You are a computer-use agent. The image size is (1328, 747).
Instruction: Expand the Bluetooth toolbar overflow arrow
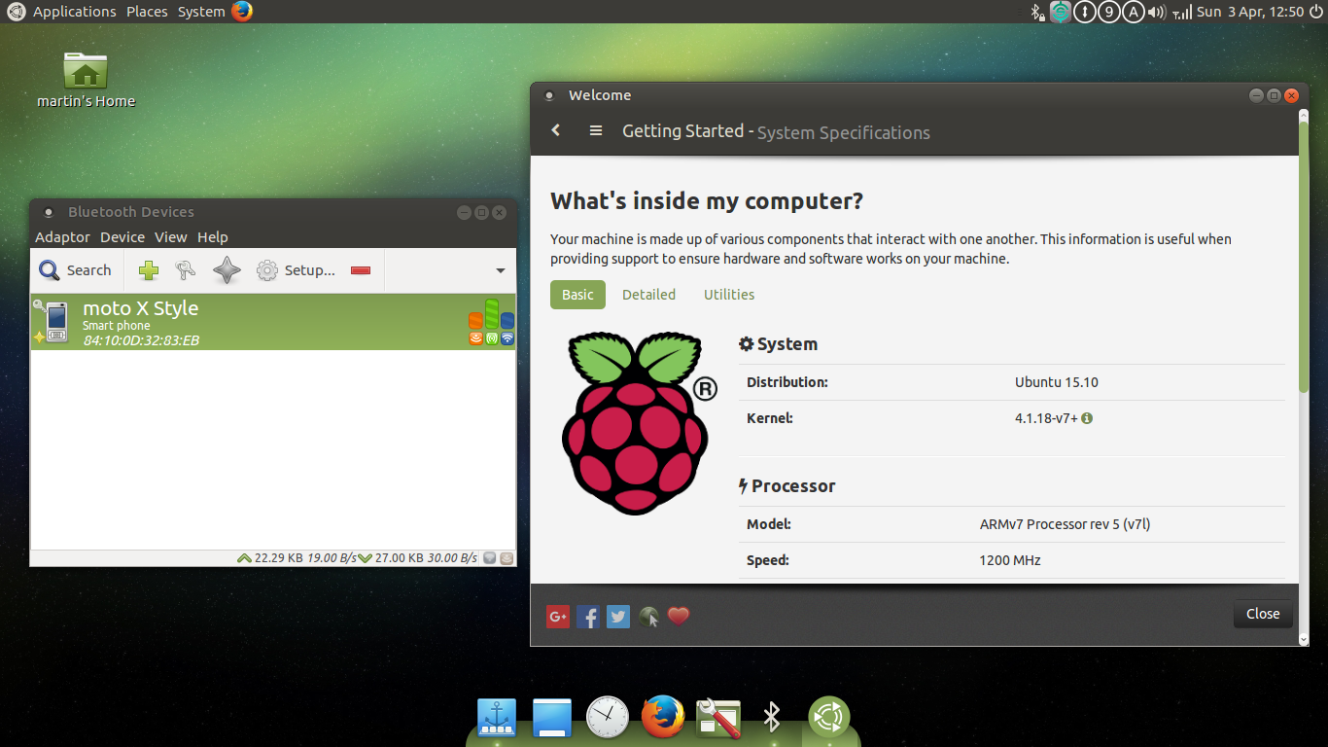[501, 270]
